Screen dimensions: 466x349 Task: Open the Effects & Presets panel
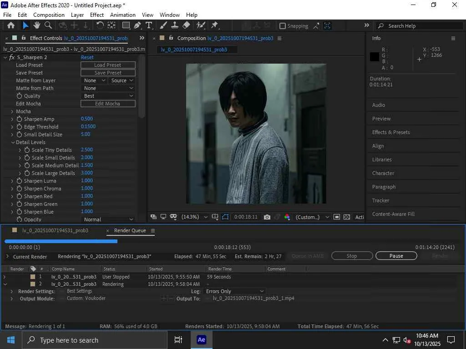click(391, 132)
